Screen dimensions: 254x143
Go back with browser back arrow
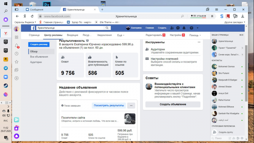[x=17, y=16]
